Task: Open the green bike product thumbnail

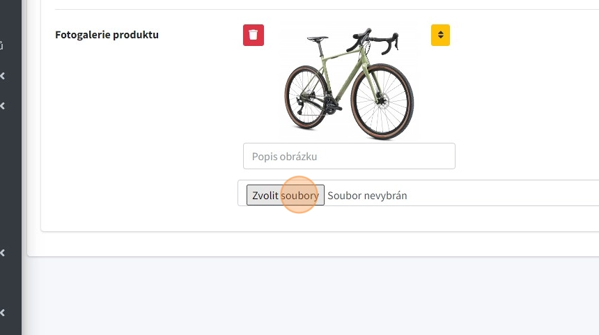Action: (x=349, y=80)
